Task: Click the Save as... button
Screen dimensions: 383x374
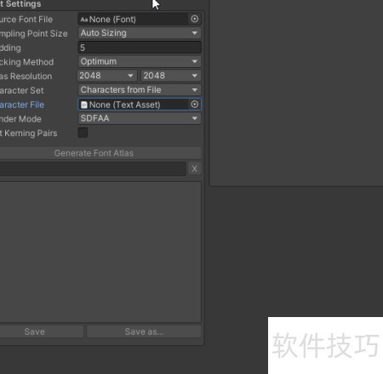Action: pyautogui.click(x=144, y=331)
